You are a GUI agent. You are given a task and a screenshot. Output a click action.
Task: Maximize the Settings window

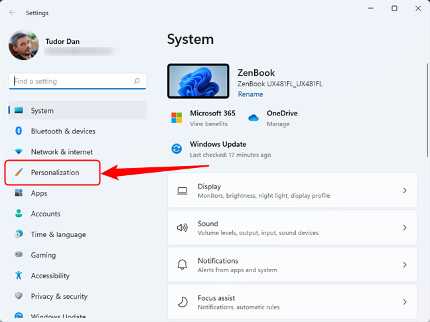point(394,9)
